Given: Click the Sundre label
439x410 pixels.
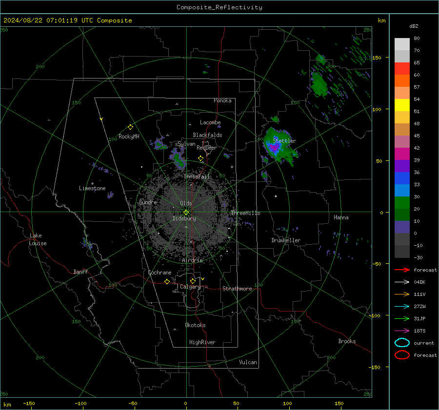Looking at the screenshot, I should pos(148,202).
